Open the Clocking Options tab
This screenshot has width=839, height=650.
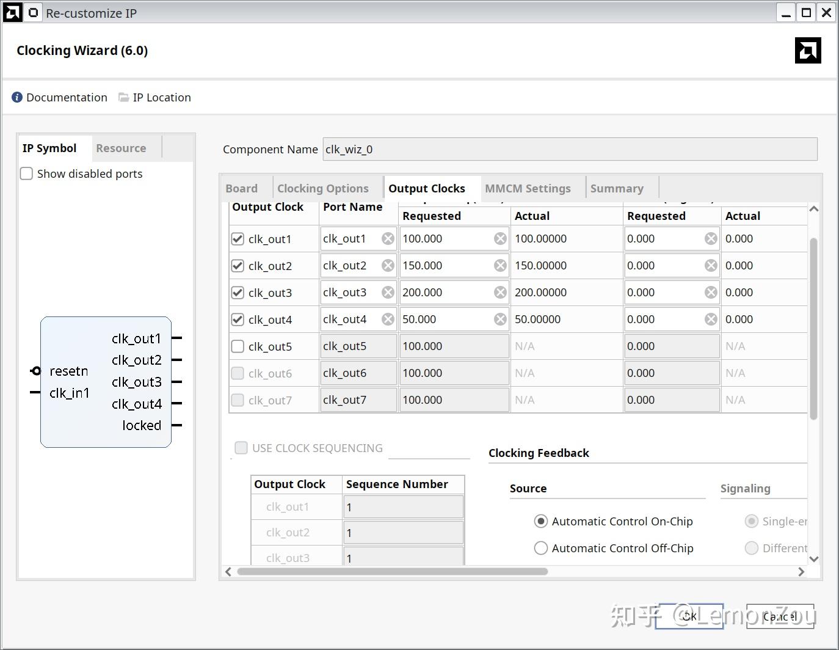(x=322, y=189)
